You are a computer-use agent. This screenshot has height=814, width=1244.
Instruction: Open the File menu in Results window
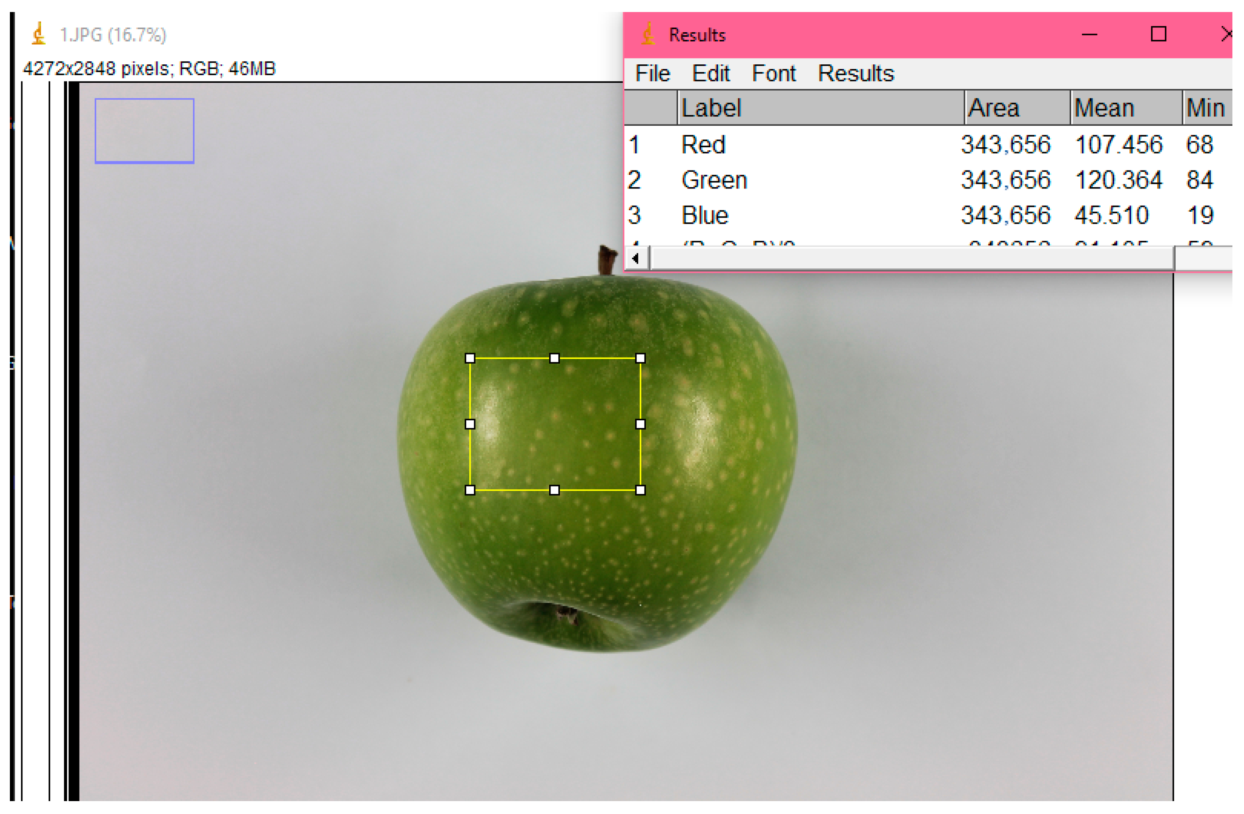point(652,73)
